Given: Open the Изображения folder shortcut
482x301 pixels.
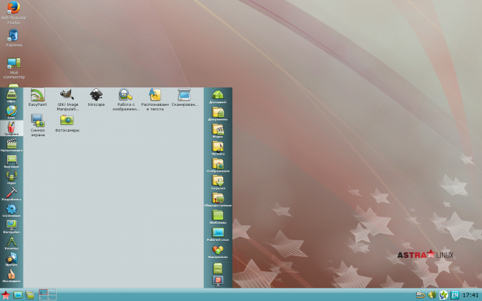Looking at the screenshot, I should pos(218,165).
